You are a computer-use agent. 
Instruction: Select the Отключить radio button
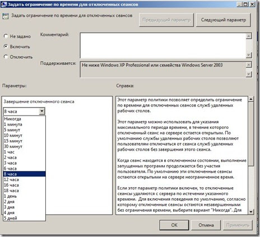pyautogui.click(x=6, y=57)
